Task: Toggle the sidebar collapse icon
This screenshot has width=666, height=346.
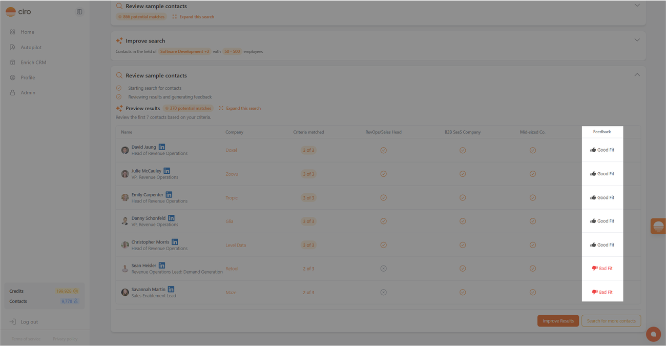Action: [x=79, y=12]
